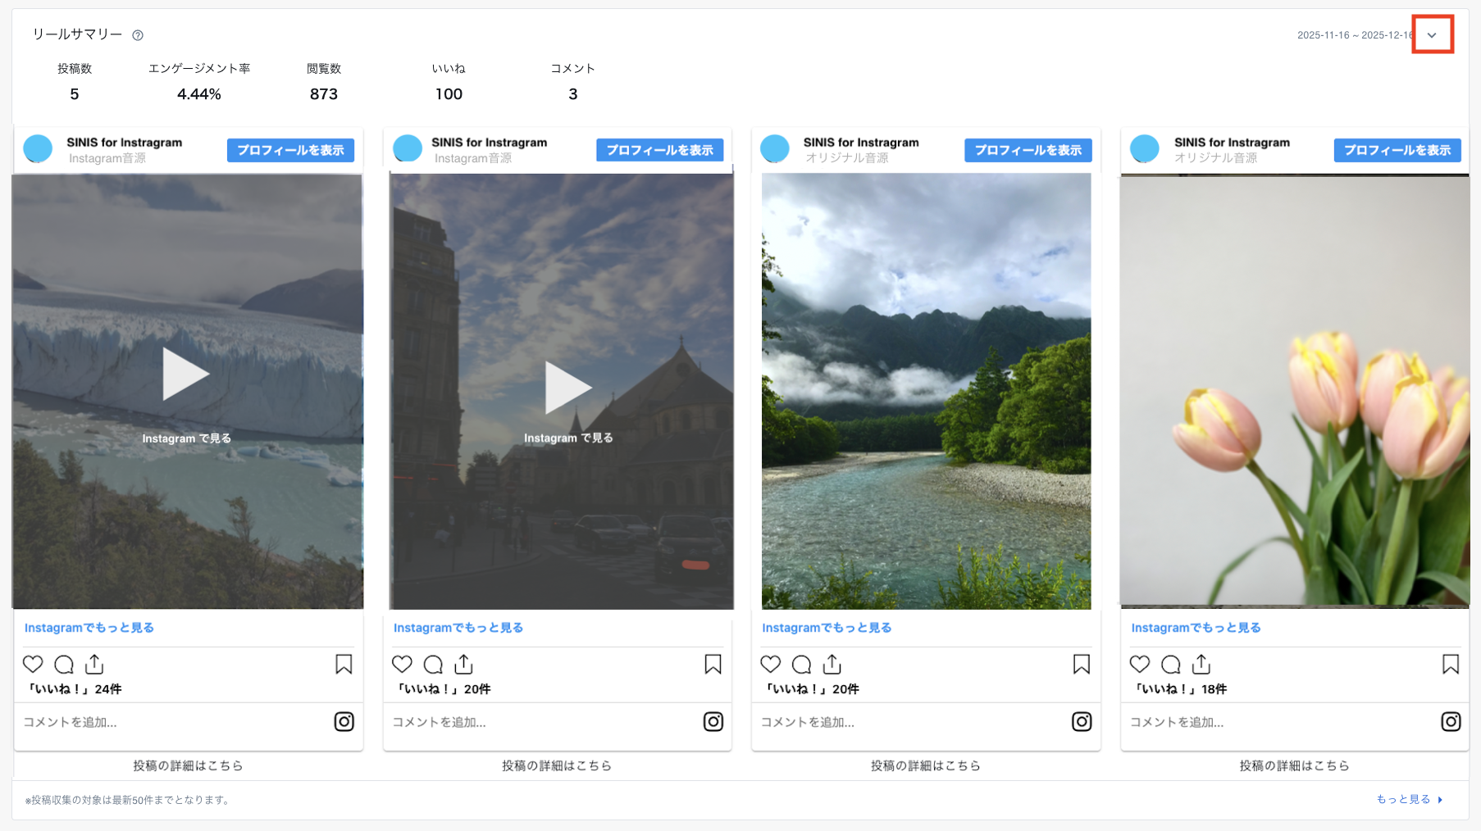
Task: Click comment field on the street reel
Action: click(525, 722)
